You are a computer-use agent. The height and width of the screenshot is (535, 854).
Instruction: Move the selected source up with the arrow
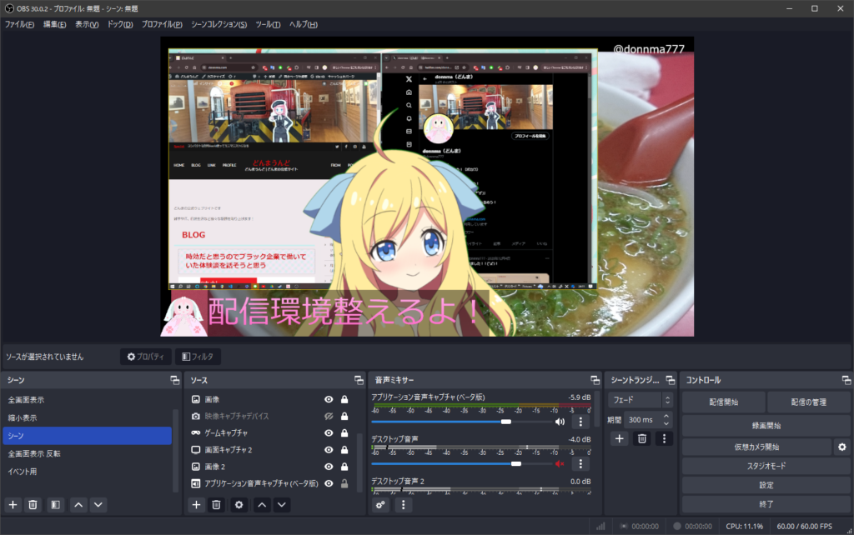pos(262,504)
